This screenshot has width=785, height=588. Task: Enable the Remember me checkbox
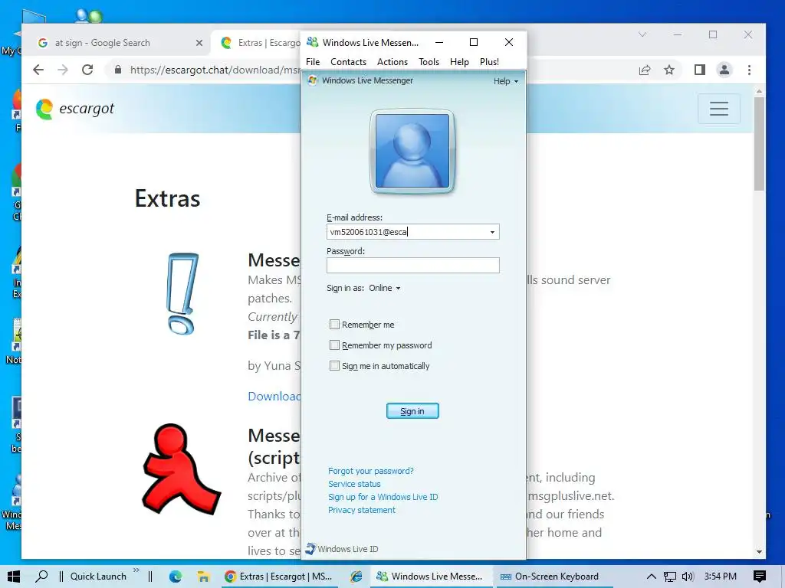334,325
